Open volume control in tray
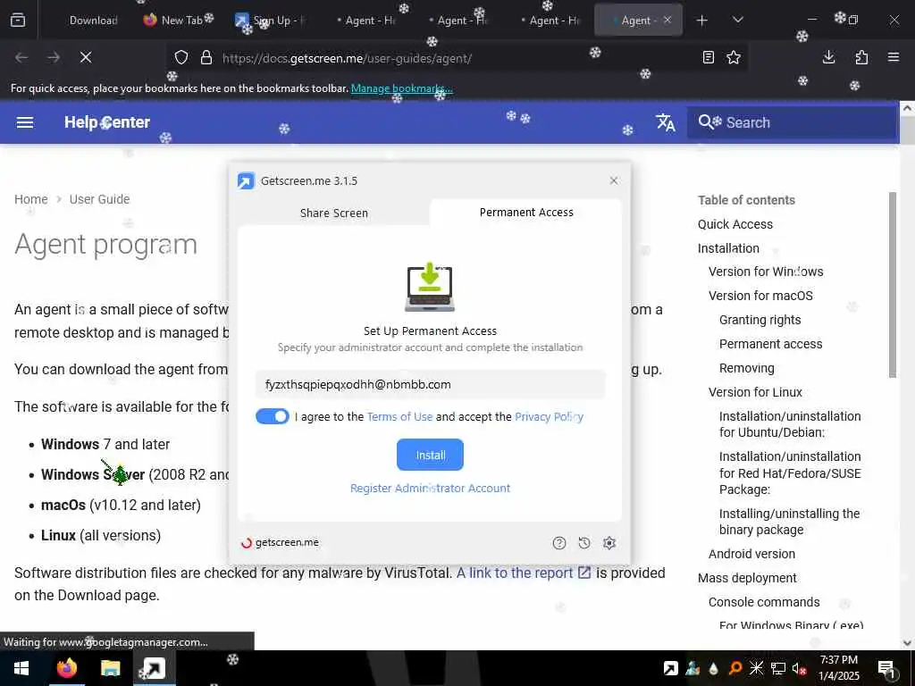Viewport: 915px width, 686px height. pyautogui.click(x=799, y=668)
